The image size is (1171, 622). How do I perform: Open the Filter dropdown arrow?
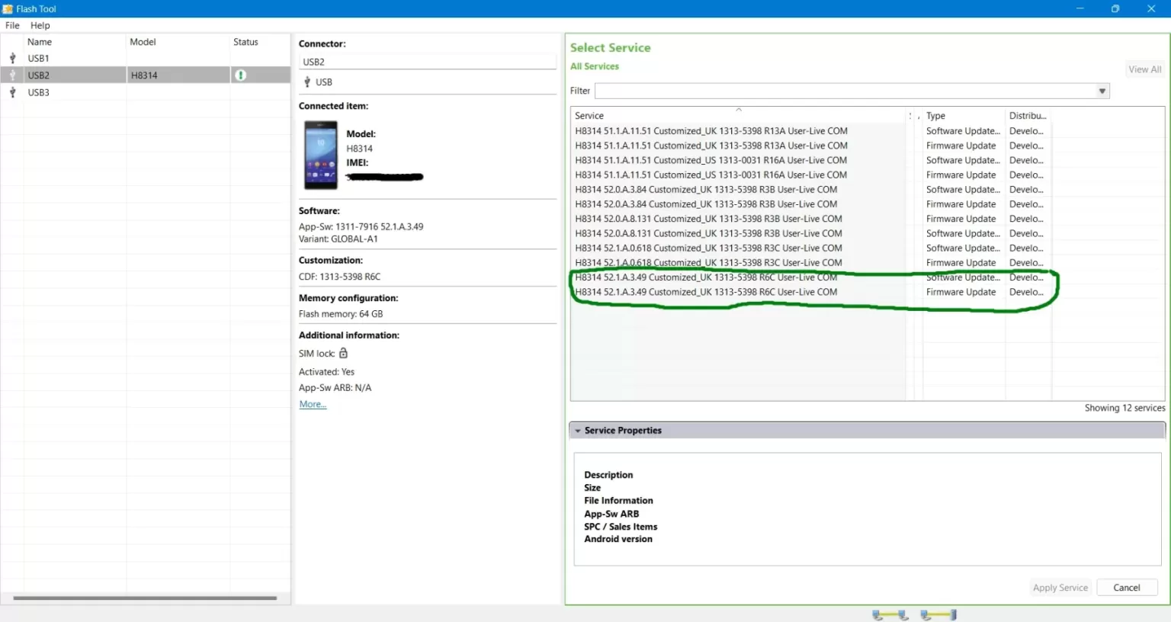(1102, 91)
